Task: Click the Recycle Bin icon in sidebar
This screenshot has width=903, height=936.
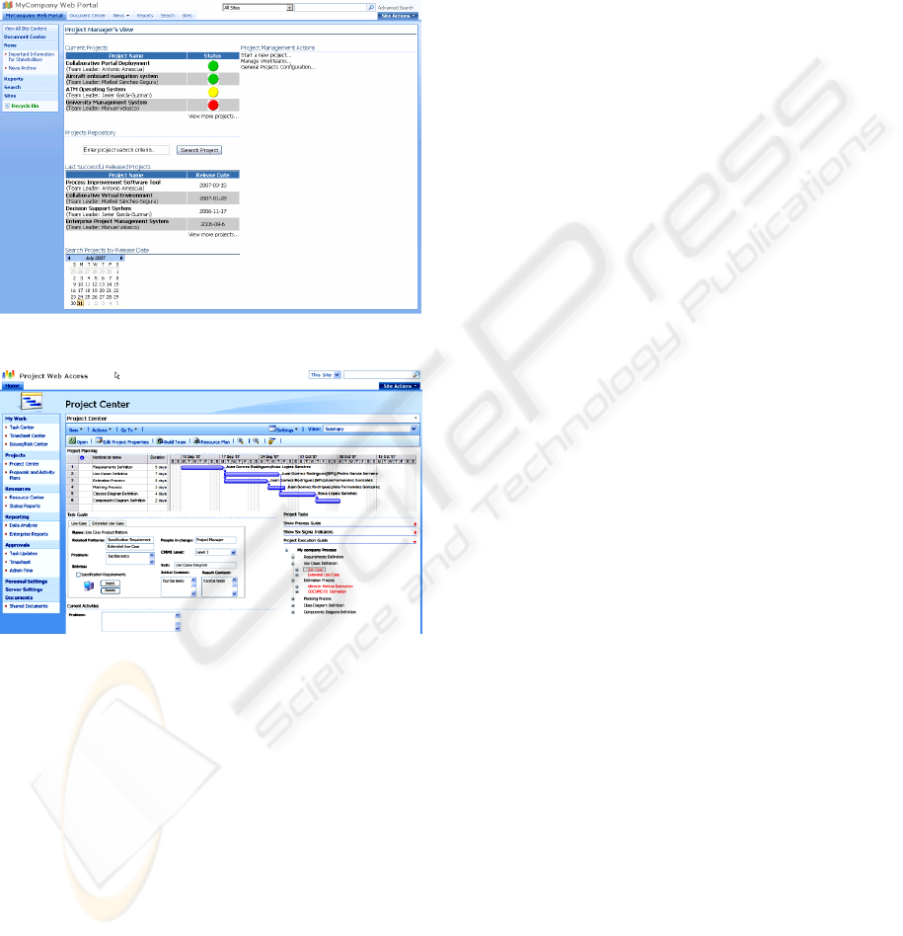Action: pos(7,105)
